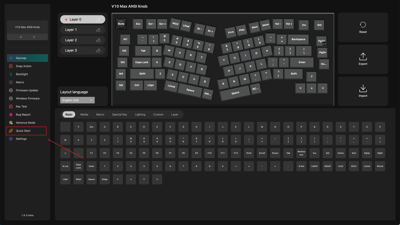Viewport: 400px width, 225px height.
Task: Select the Caps Lock key on the keyboard layout
Action: pos(142,62)
